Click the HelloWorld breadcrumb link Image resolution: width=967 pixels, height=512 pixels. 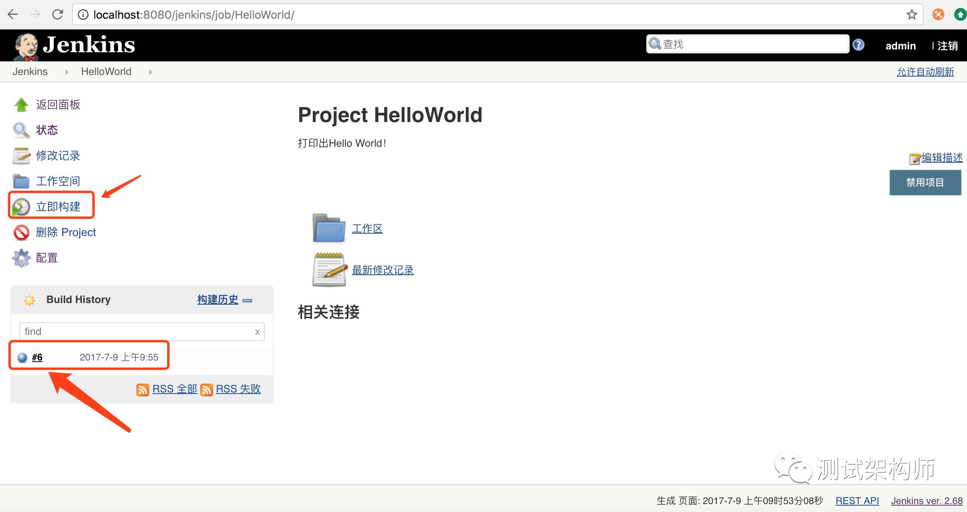tap(106, 72)
